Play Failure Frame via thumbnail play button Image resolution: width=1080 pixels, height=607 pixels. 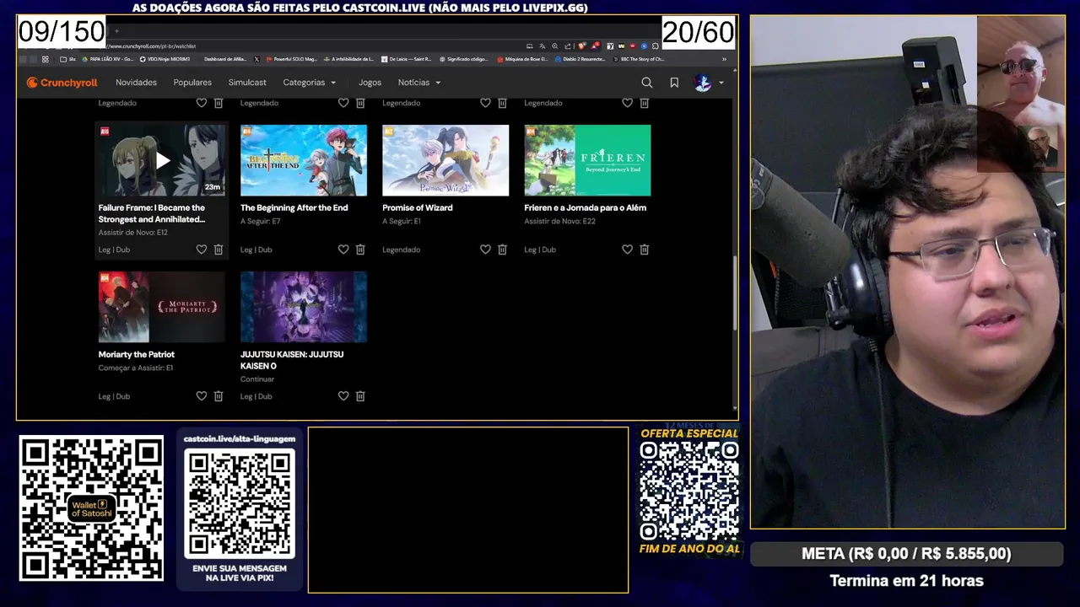(163, 160)
